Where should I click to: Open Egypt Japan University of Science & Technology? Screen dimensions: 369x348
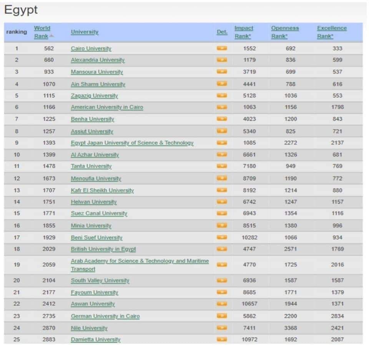132,143
